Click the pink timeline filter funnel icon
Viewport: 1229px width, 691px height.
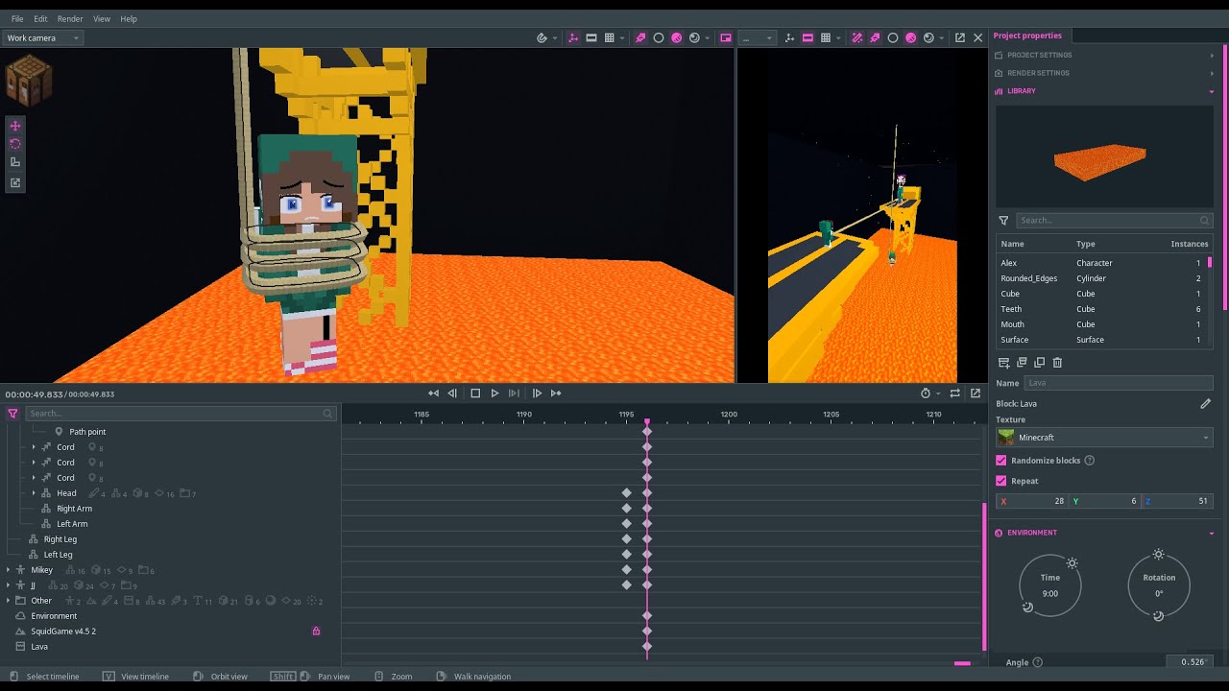pos(12,414)
